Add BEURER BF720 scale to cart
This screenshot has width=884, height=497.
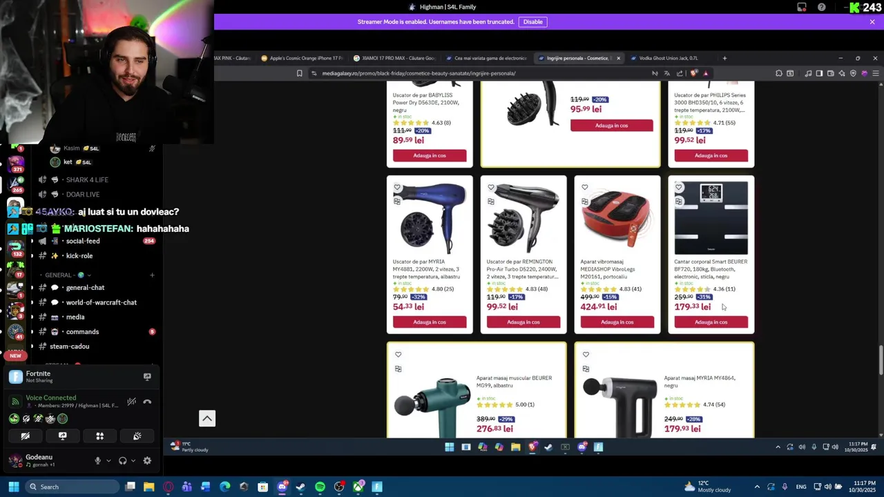click(711, 322)
